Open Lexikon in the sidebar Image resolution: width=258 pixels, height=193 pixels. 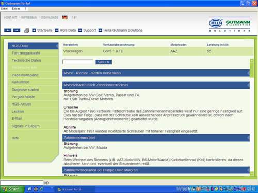click(33, 111)
